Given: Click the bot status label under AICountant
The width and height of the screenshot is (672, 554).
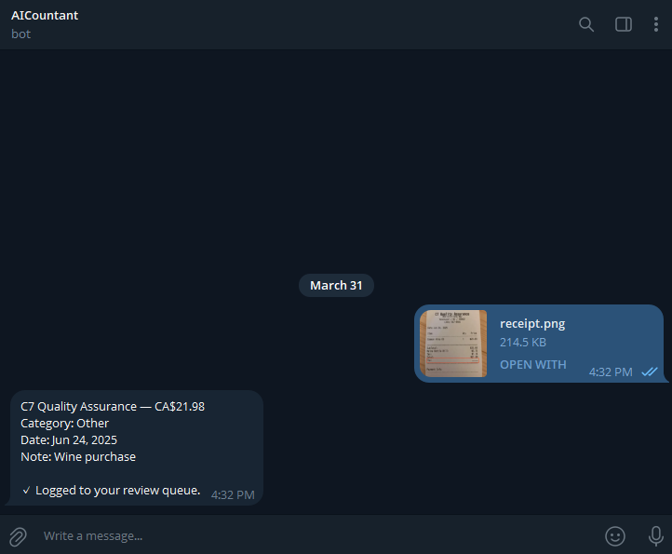Looking at the screenshot, I should click(x=21, y=34).
